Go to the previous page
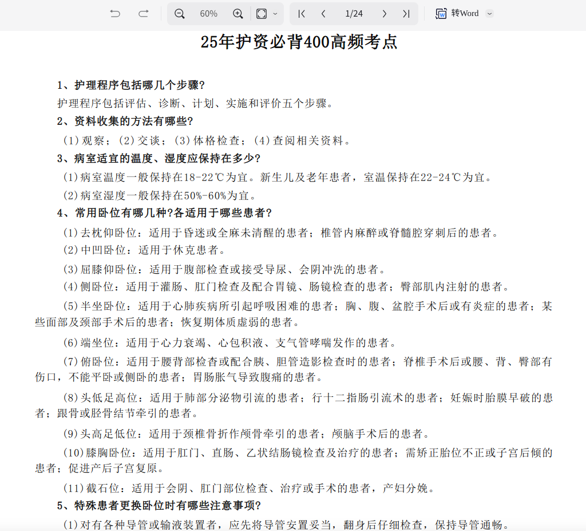586x531 pixels. [323, 14]
